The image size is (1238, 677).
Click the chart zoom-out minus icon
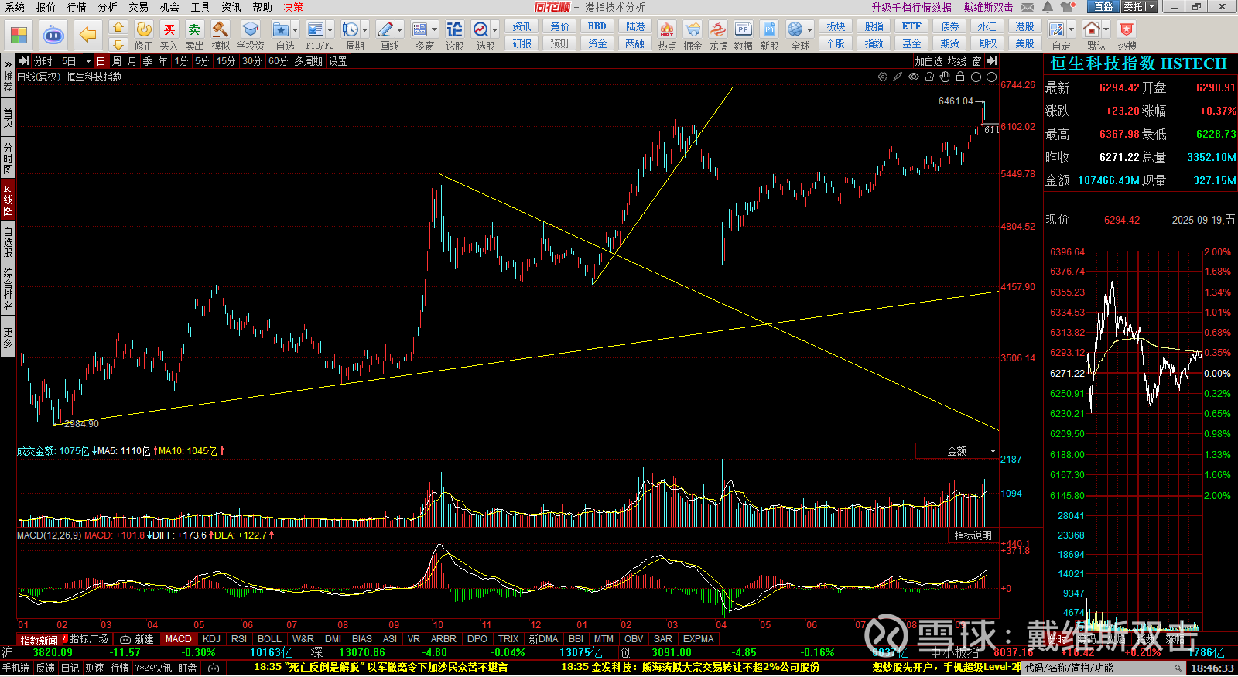click(991, 77)
